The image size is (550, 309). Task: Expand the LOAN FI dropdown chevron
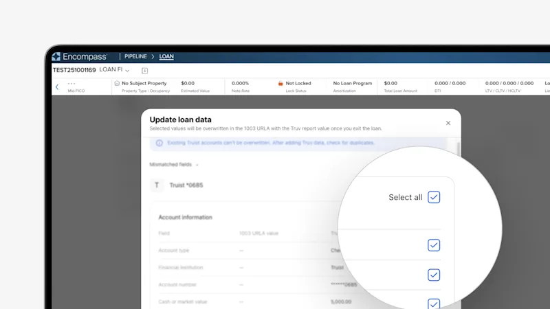click(x=127, y=71)
